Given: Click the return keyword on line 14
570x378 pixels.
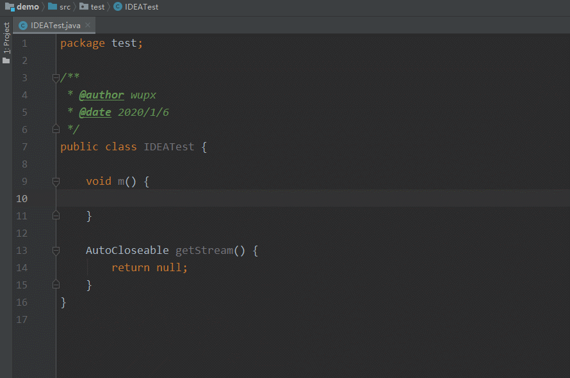Looking at the screenshot, I should tap(131, 267).
